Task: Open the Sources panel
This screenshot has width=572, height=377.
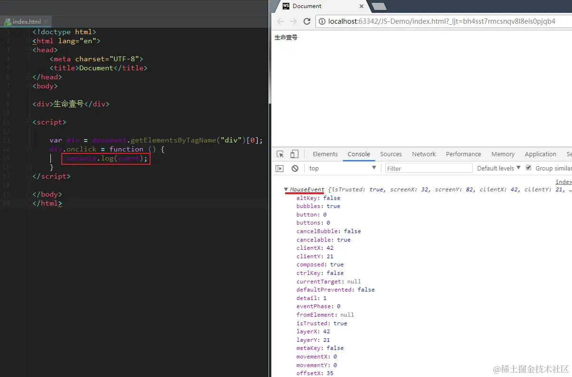Action: pyautogui.click(x=391, y=154)
